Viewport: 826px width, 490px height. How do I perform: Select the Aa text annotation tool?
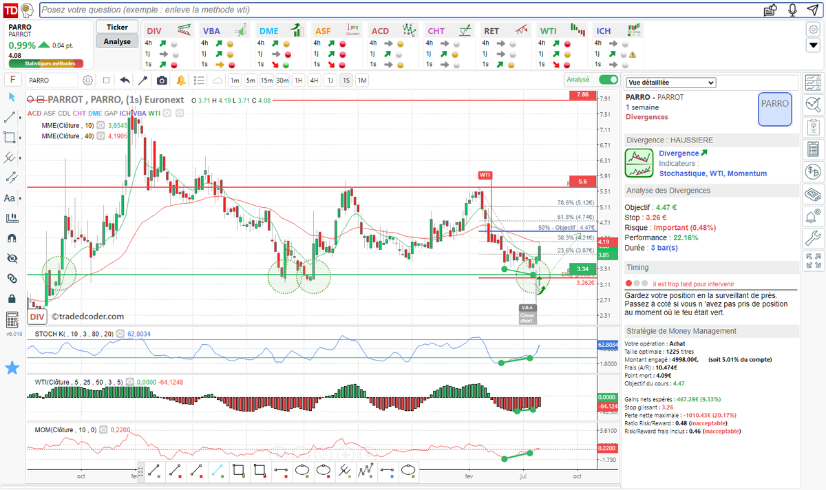(10, 198)
